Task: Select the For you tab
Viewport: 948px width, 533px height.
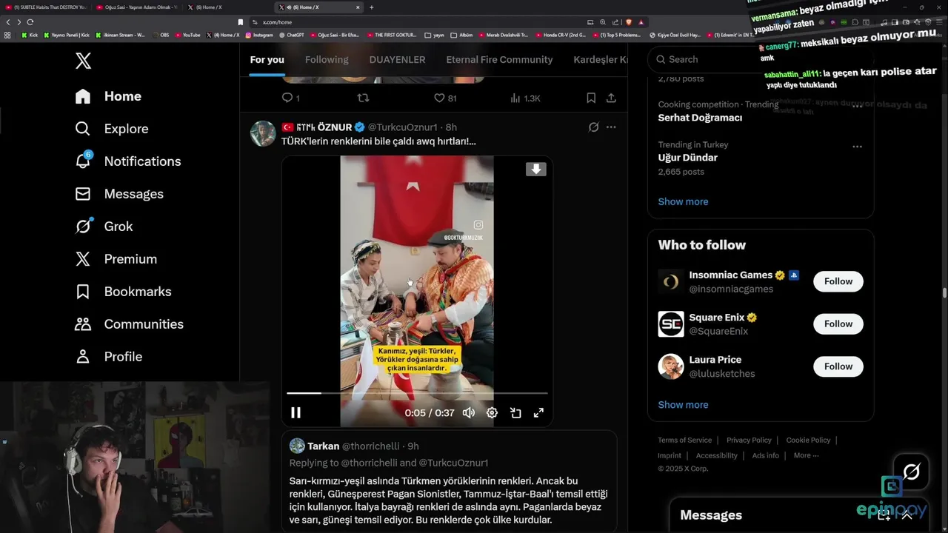Action: [x=267, y=59]
